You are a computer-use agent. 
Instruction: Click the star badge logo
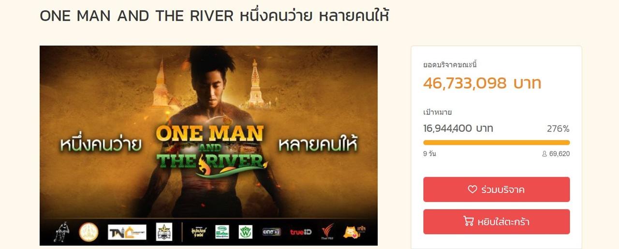point(164,232)
